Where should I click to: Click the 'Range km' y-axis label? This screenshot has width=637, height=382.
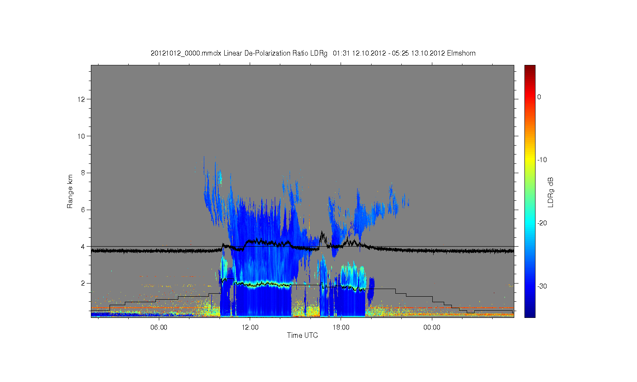click(70, 191)
